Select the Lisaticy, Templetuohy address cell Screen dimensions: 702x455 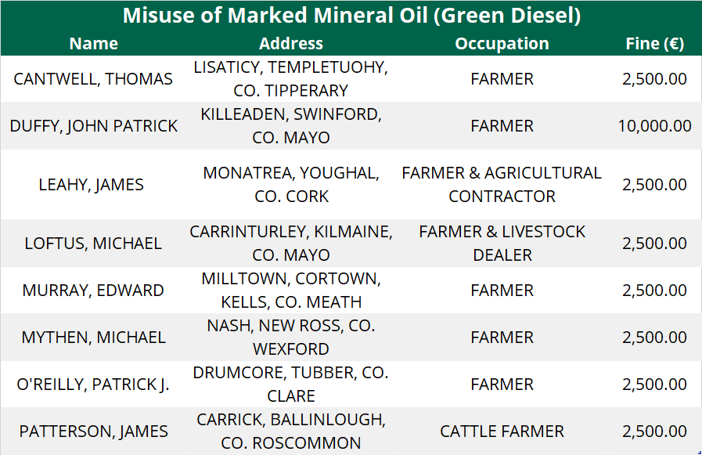(x=291, y=79)
